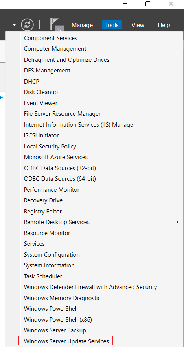Launch Windows PowerShell (x86)
Image resolution: width=184 pixels, height=347 pixels.
point(58,319)
